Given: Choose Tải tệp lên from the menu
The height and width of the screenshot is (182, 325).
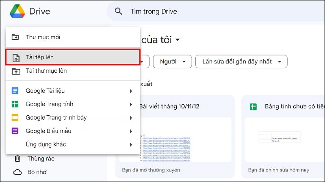Looking at the screenshot, I should (x=73, y=57).
